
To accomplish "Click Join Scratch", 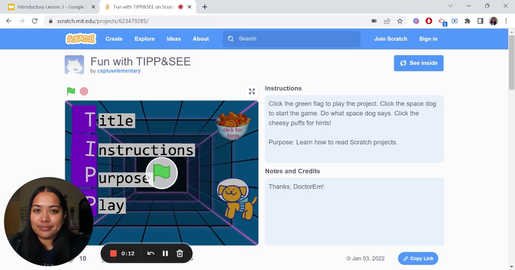I will [391, 39].
